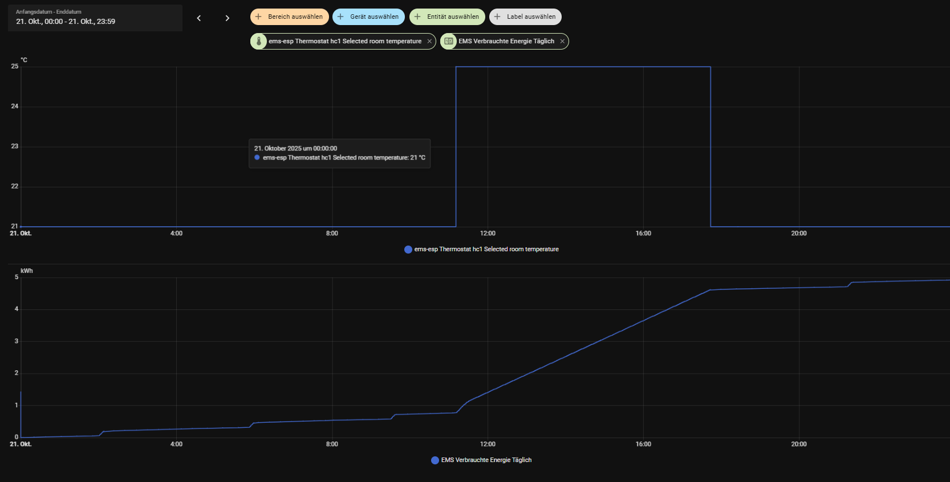Toggle EMS Verbrauchte Energie Täglich legend text
Viewport: 950px width, 482px height.
(486, 460)
